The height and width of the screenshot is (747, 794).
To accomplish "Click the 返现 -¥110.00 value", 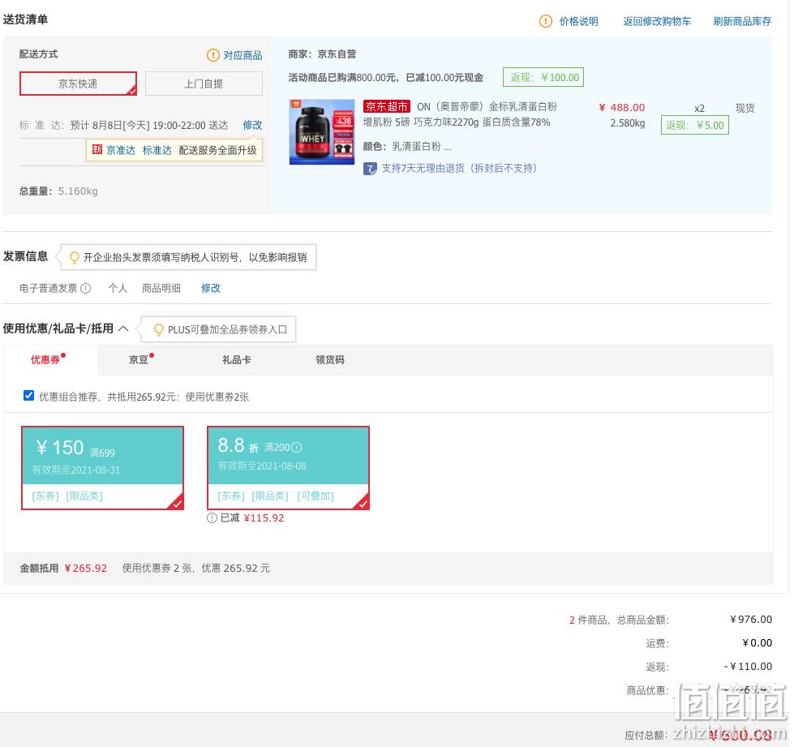I will [x=748, y=667].
